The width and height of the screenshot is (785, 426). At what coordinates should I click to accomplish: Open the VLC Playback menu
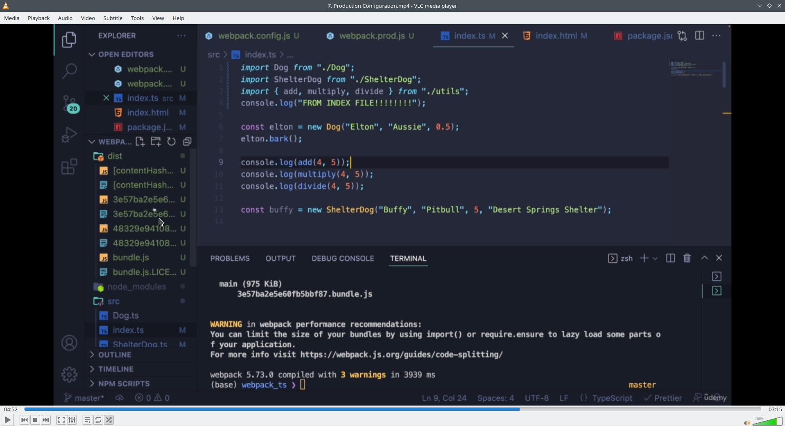[x=39, y=18]
